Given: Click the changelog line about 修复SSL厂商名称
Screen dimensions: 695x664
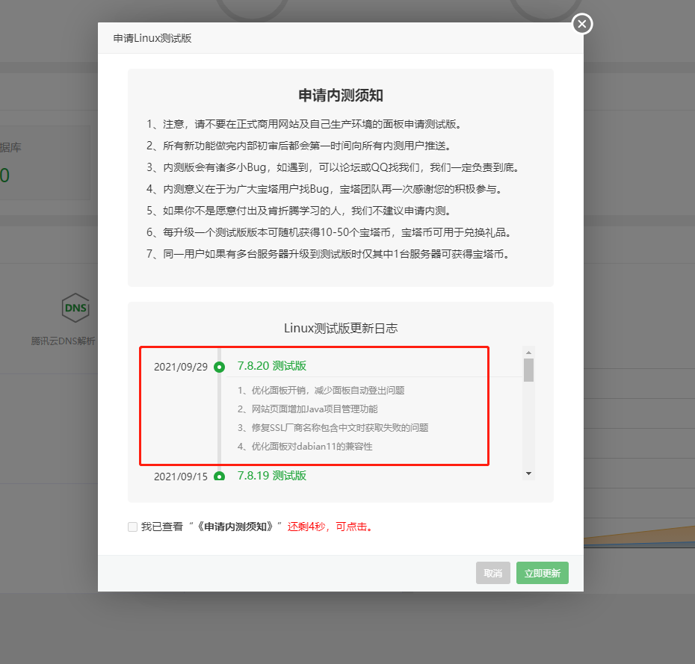Looking at the screenshot, I should tap(333, 427).
